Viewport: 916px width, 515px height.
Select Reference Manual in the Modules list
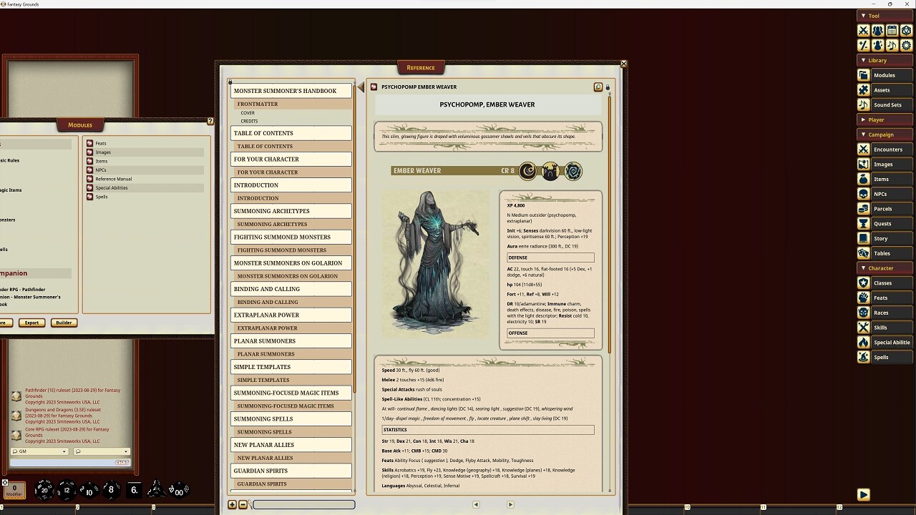point(114,179)
